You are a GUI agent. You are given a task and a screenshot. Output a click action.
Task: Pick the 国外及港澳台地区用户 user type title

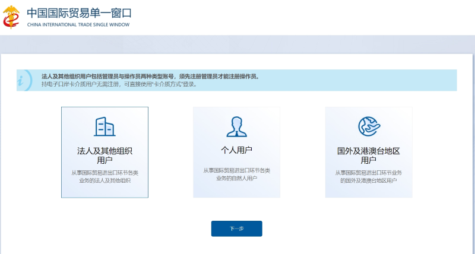(368, 155)
